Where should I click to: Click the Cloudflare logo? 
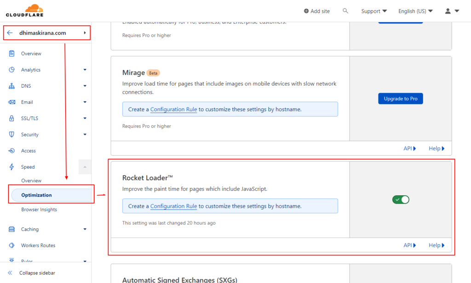tap(24, 11)
